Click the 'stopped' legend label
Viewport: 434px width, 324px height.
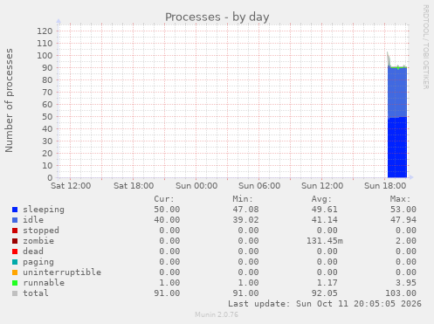tap(41, 231)
